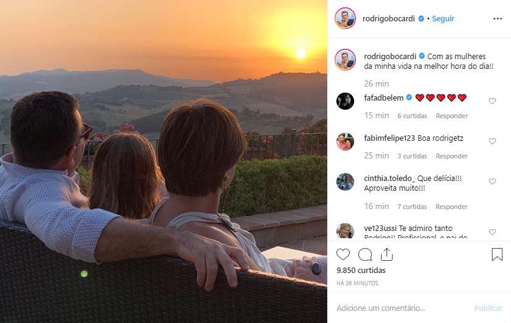
Task: Like the post with the heart icon
Action: (x=343, y=255)
